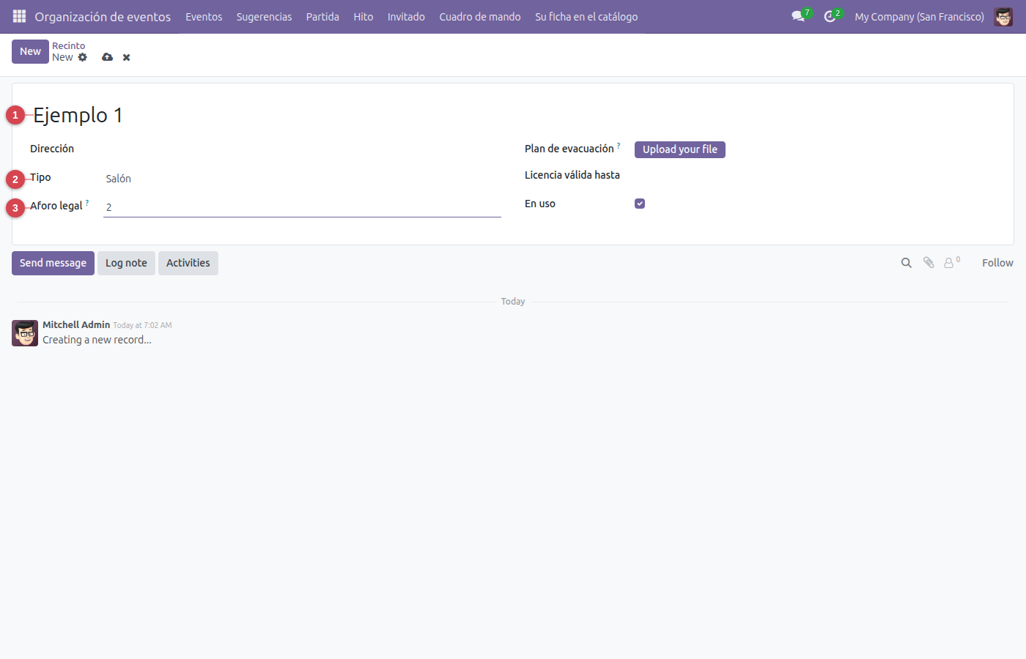Switch to the Log note tab
The height and width of the screenshot is (659, 1026).
tap(126, 263)
